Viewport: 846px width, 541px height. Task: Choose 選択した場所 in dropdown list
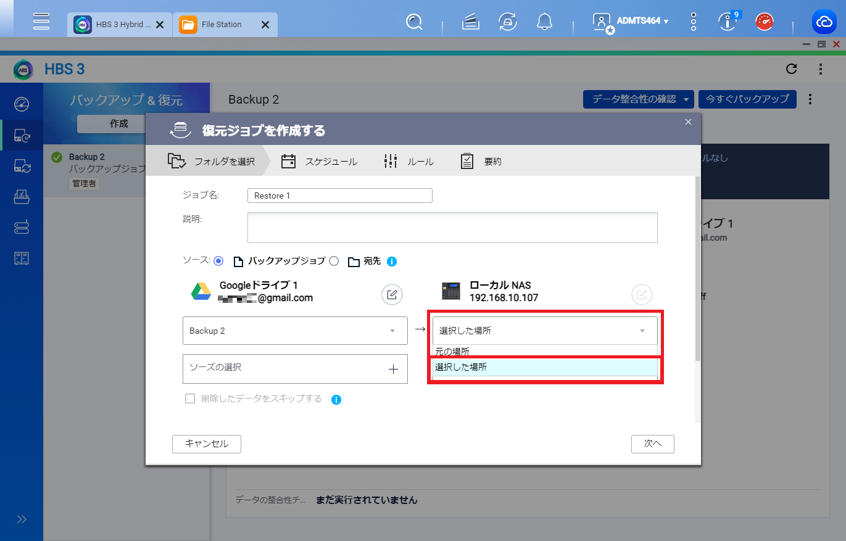click(545, 367)
